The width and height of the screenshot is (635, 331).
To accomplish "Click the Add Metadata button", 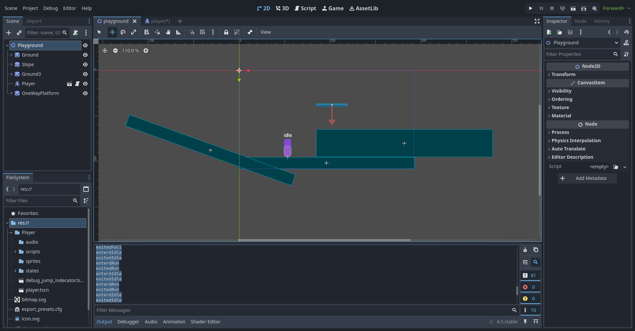I will (x=587, y=178).
